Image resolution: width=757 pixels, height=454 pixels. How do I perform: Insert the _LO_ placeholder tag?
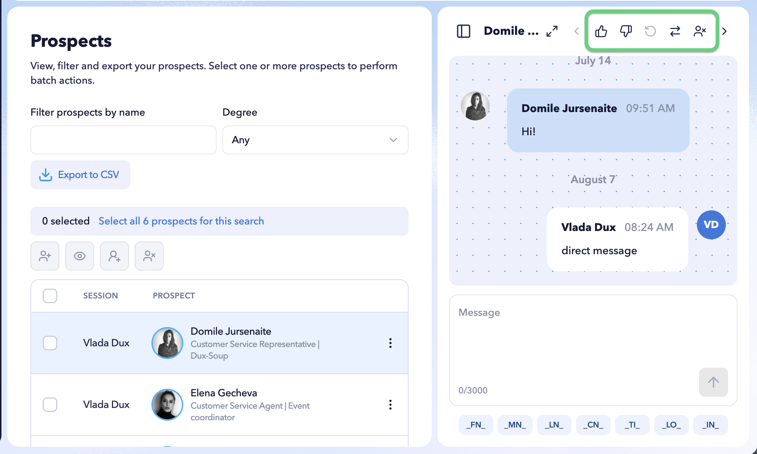click(672, 425)
